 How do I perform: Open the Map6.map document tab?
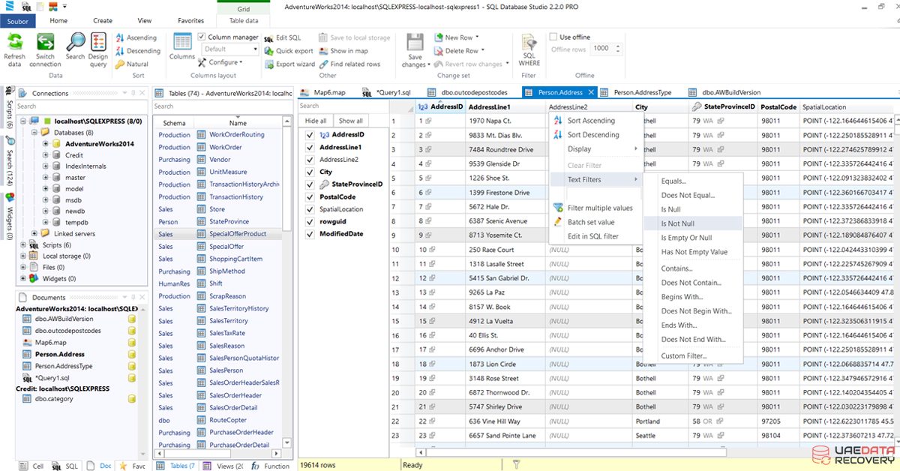[x=323, y=93]
